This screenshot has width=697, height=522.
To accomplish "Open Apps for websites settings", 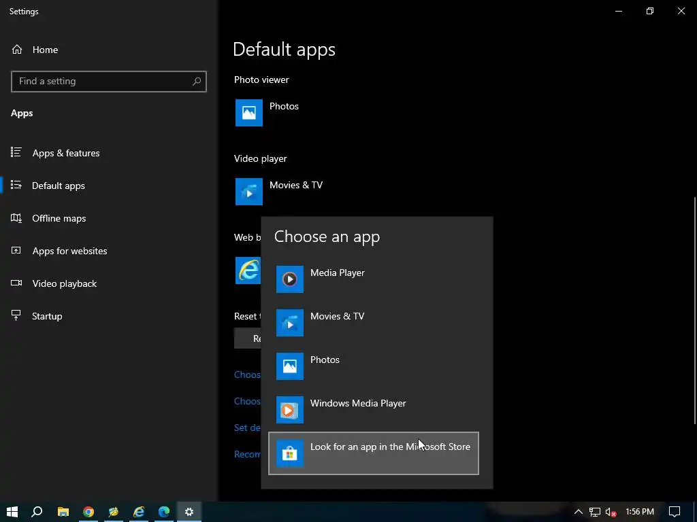I will (x=69, y=251).
